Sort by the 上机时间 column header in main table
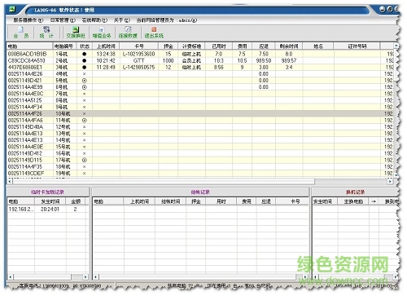 coord(106,46)
